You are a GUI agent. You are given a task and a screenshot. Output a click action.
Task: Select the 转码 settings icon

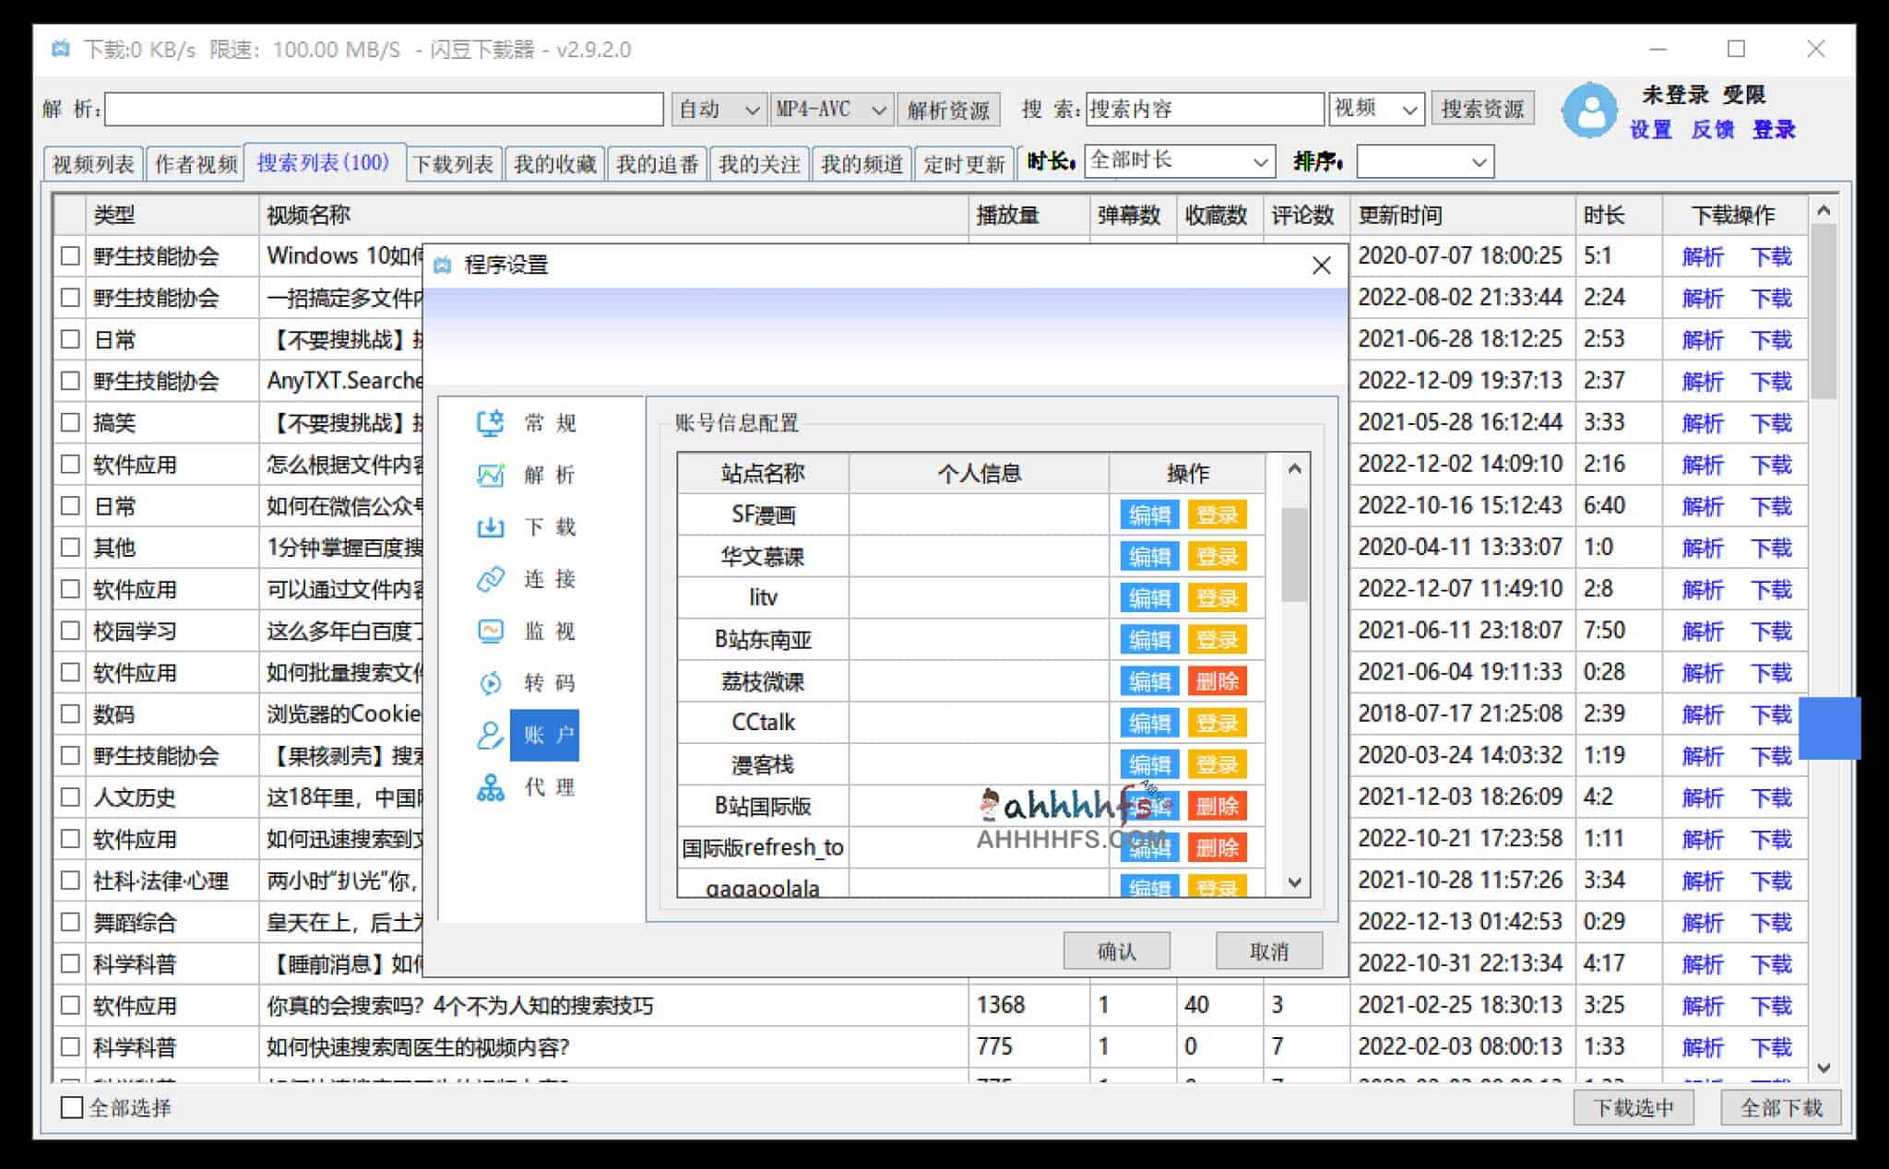coord(492,684)
